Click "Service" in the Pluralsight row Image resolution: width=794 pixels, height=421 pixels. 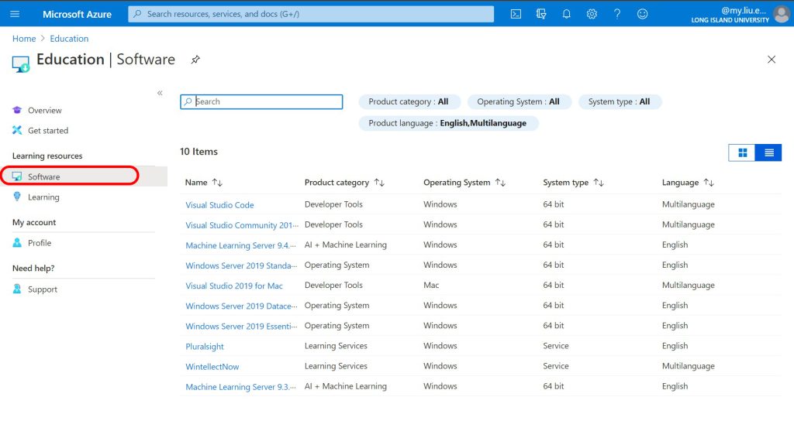pos(555,346)
